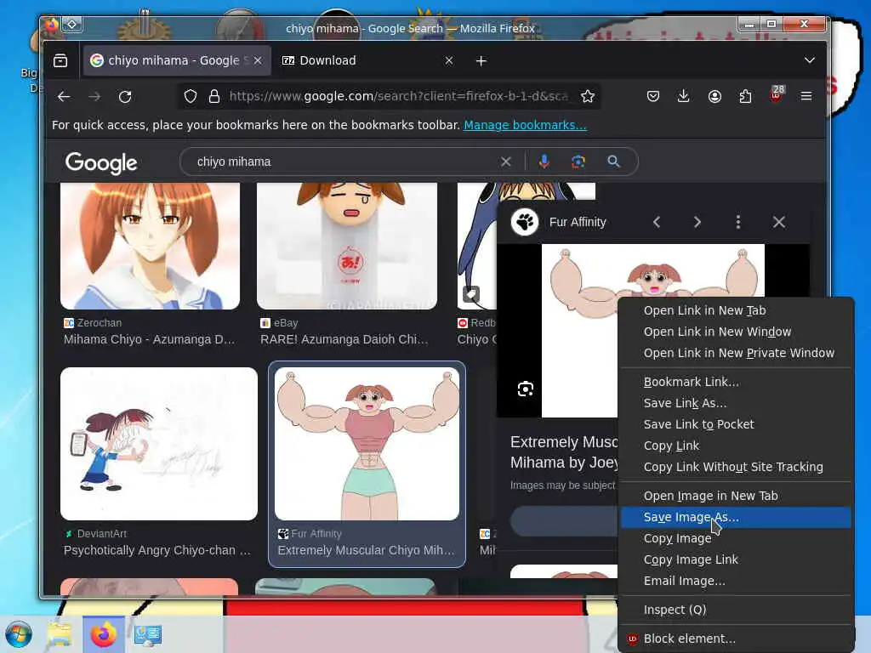
Task: Choose Inspect (Q) from context menu
Action: point(736,610)
